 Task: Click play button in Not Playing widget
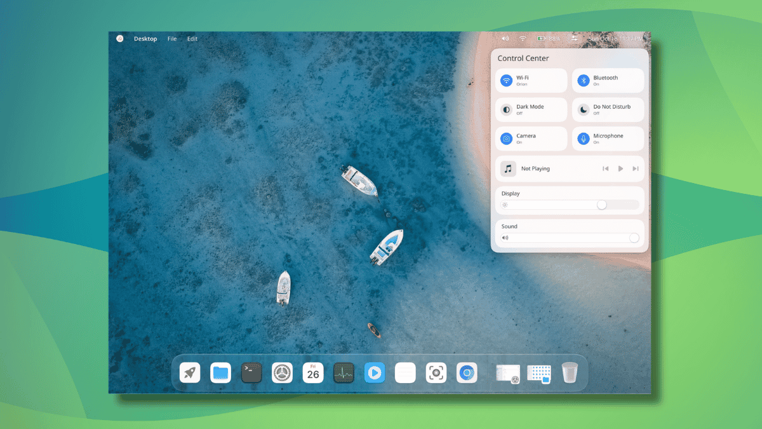620,168
